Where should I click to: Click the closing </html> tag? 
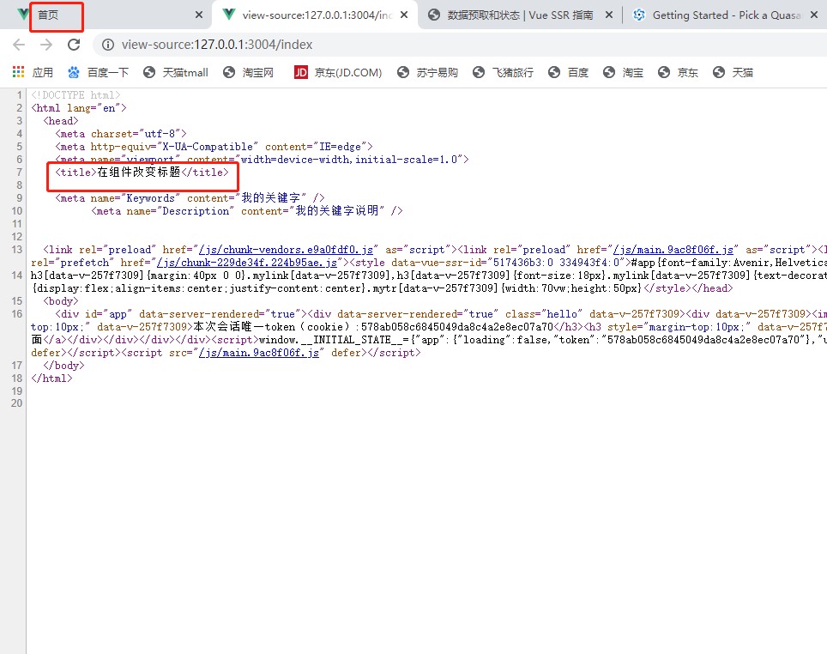tap(51, 378)
